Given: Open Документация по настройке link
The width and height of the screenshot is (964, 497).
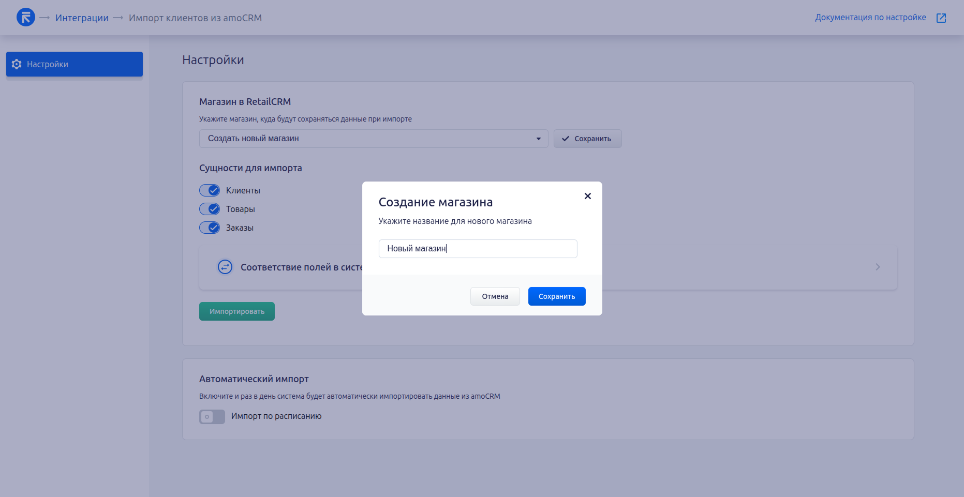Looking at the screenshot, I should 870,18.
